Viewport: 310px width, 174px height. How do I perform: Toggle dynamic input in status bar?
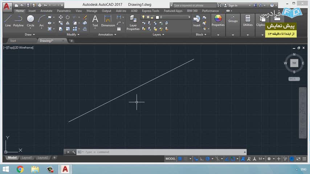196,159
